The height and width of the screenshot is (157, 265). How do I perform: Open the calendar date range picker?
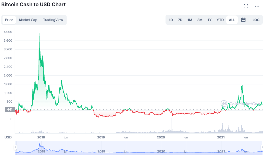tap(243, 20)
